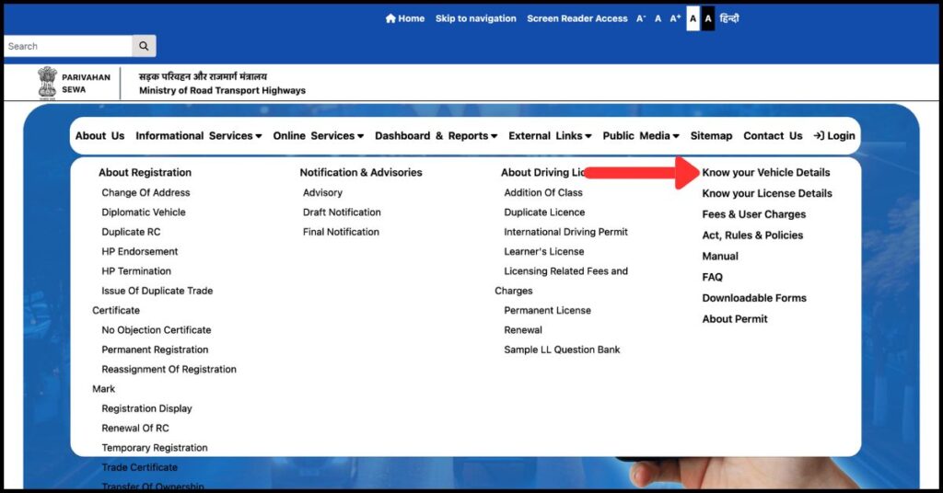This screenshot has height=493, width=943.
Task: Select Licensing Related Fees and Charges
Action: click(x=562, y=281)
